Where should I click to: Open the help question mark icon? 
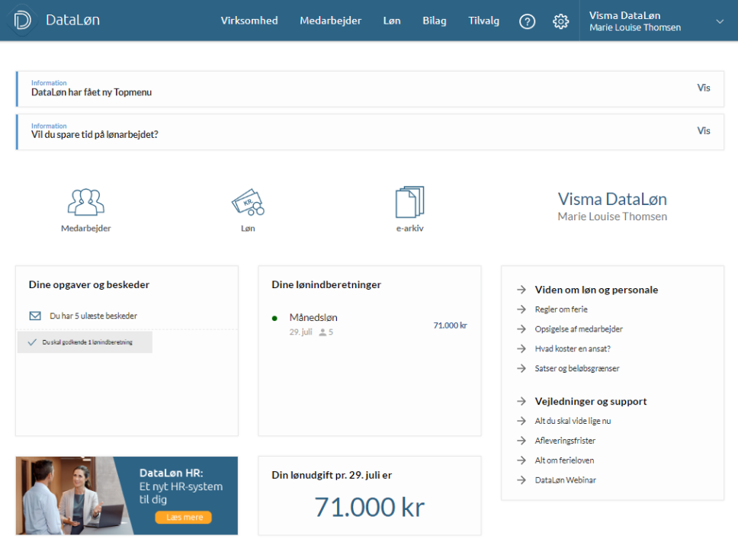click(x=527, y=21)
